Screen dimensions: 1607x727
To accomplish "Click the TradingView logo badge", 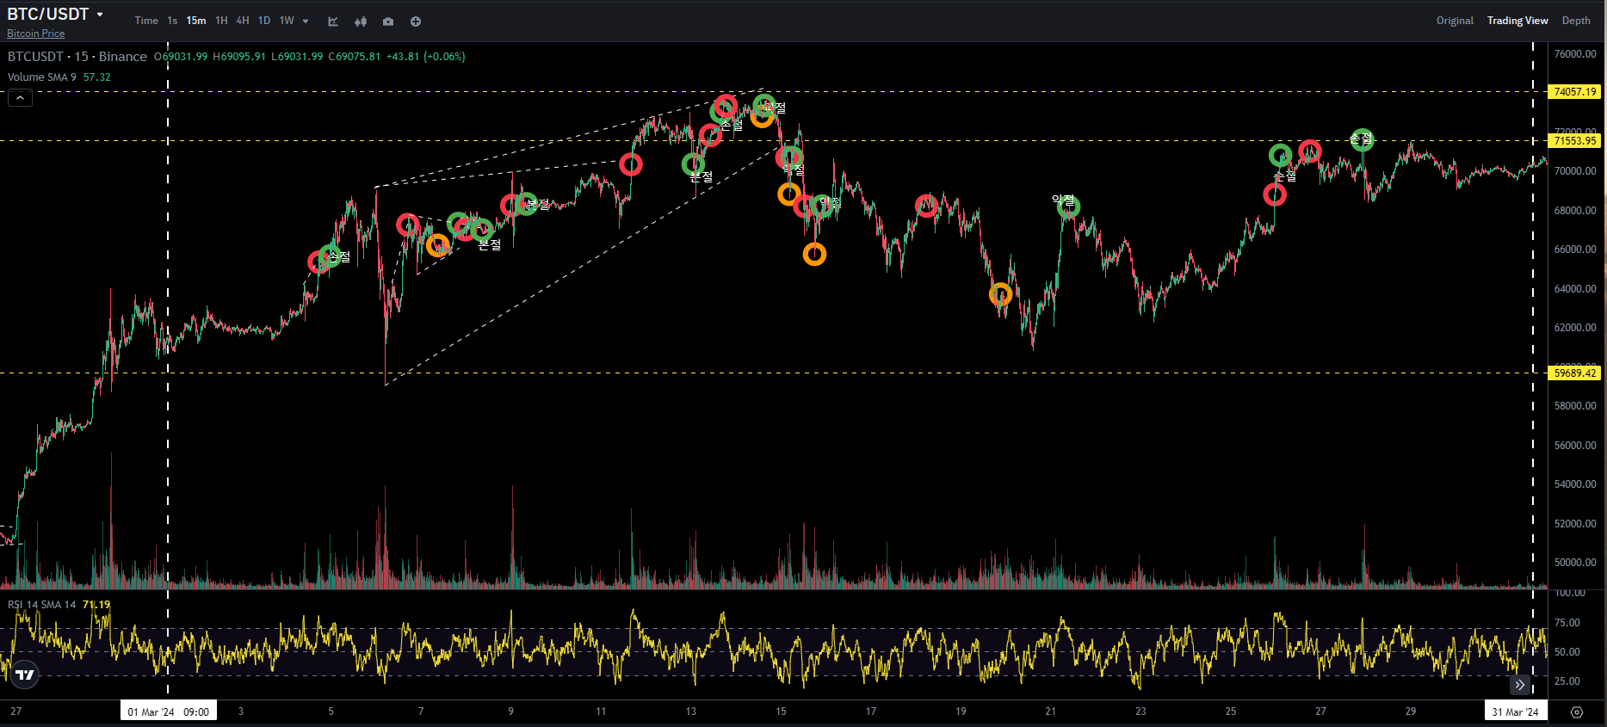I will coord(25,675).
